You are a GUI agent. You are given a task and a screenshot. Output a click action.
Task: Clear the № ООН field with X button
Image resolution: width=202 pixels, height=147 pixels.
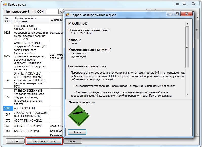[x=61, y=12]
